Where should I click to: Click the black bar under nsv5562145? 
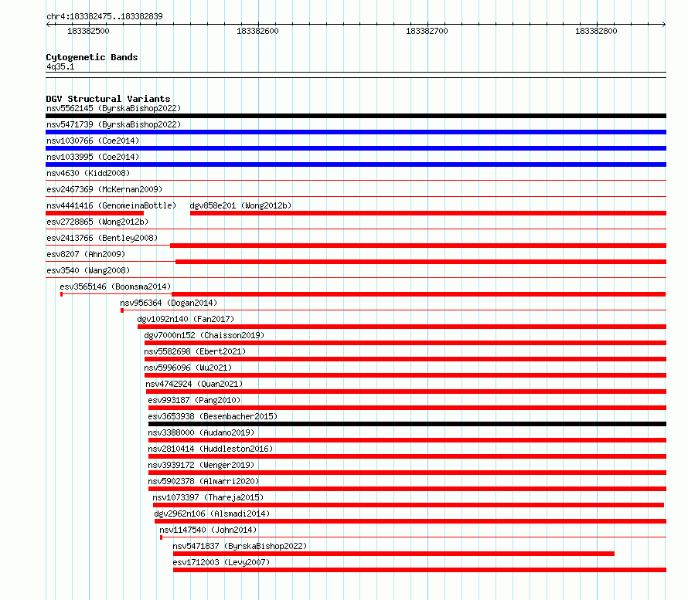[356, 116]
